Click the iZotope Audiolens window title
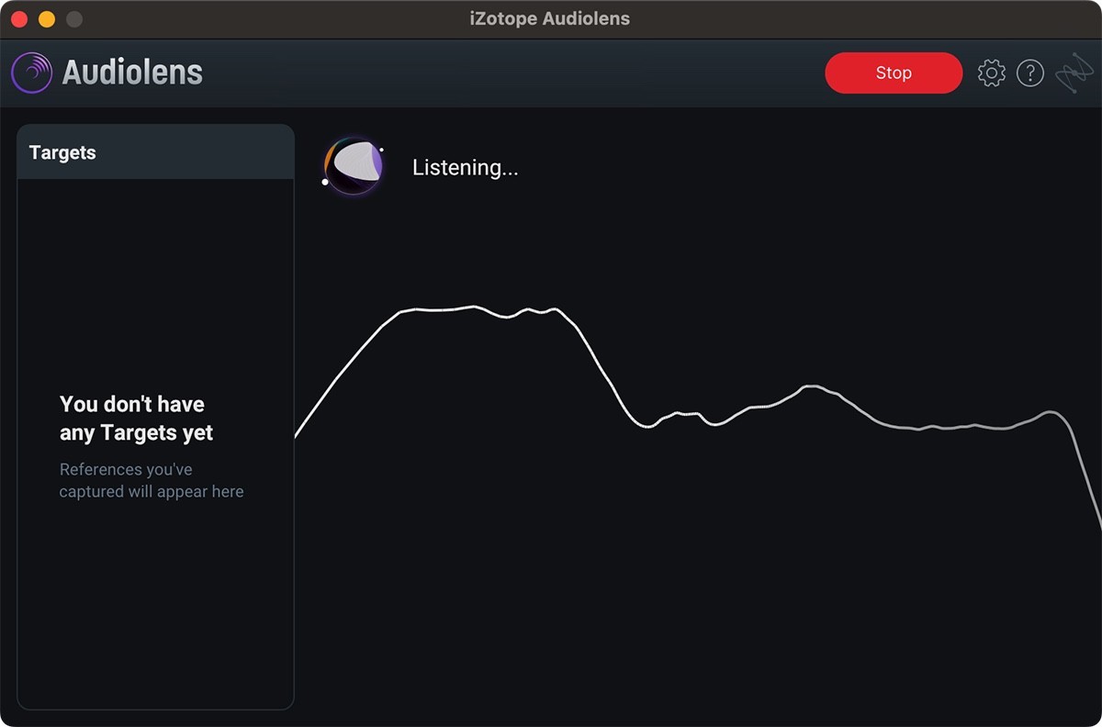Screen dimensions: 1102x727 pos(548,17)
